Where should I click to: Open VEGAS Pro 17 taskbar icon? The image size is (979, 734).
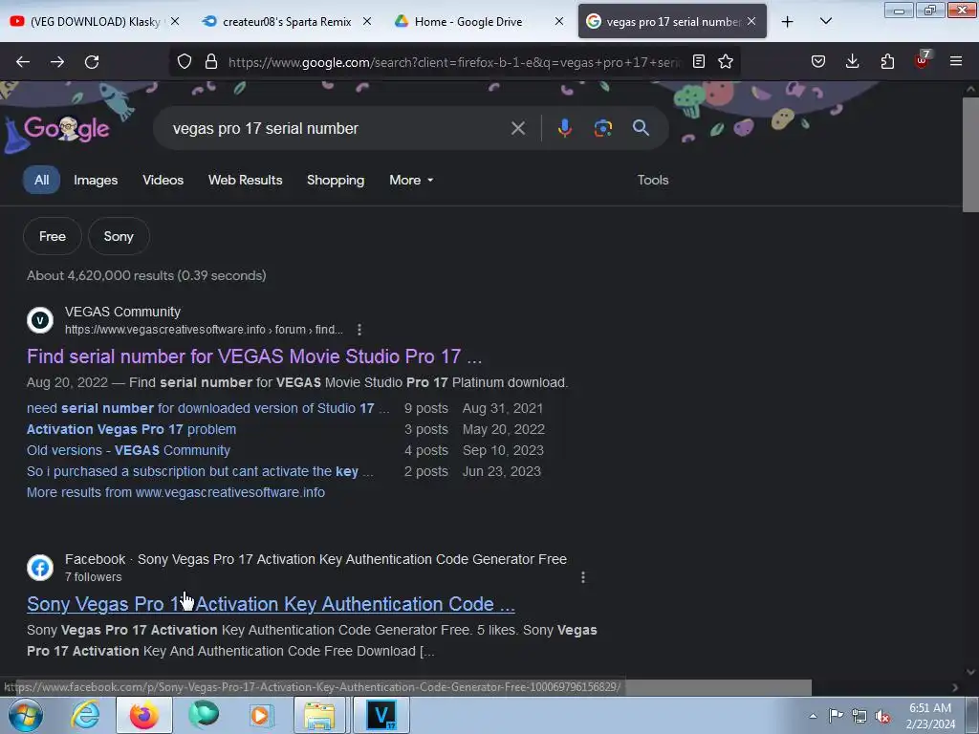(x=381, y=716)
